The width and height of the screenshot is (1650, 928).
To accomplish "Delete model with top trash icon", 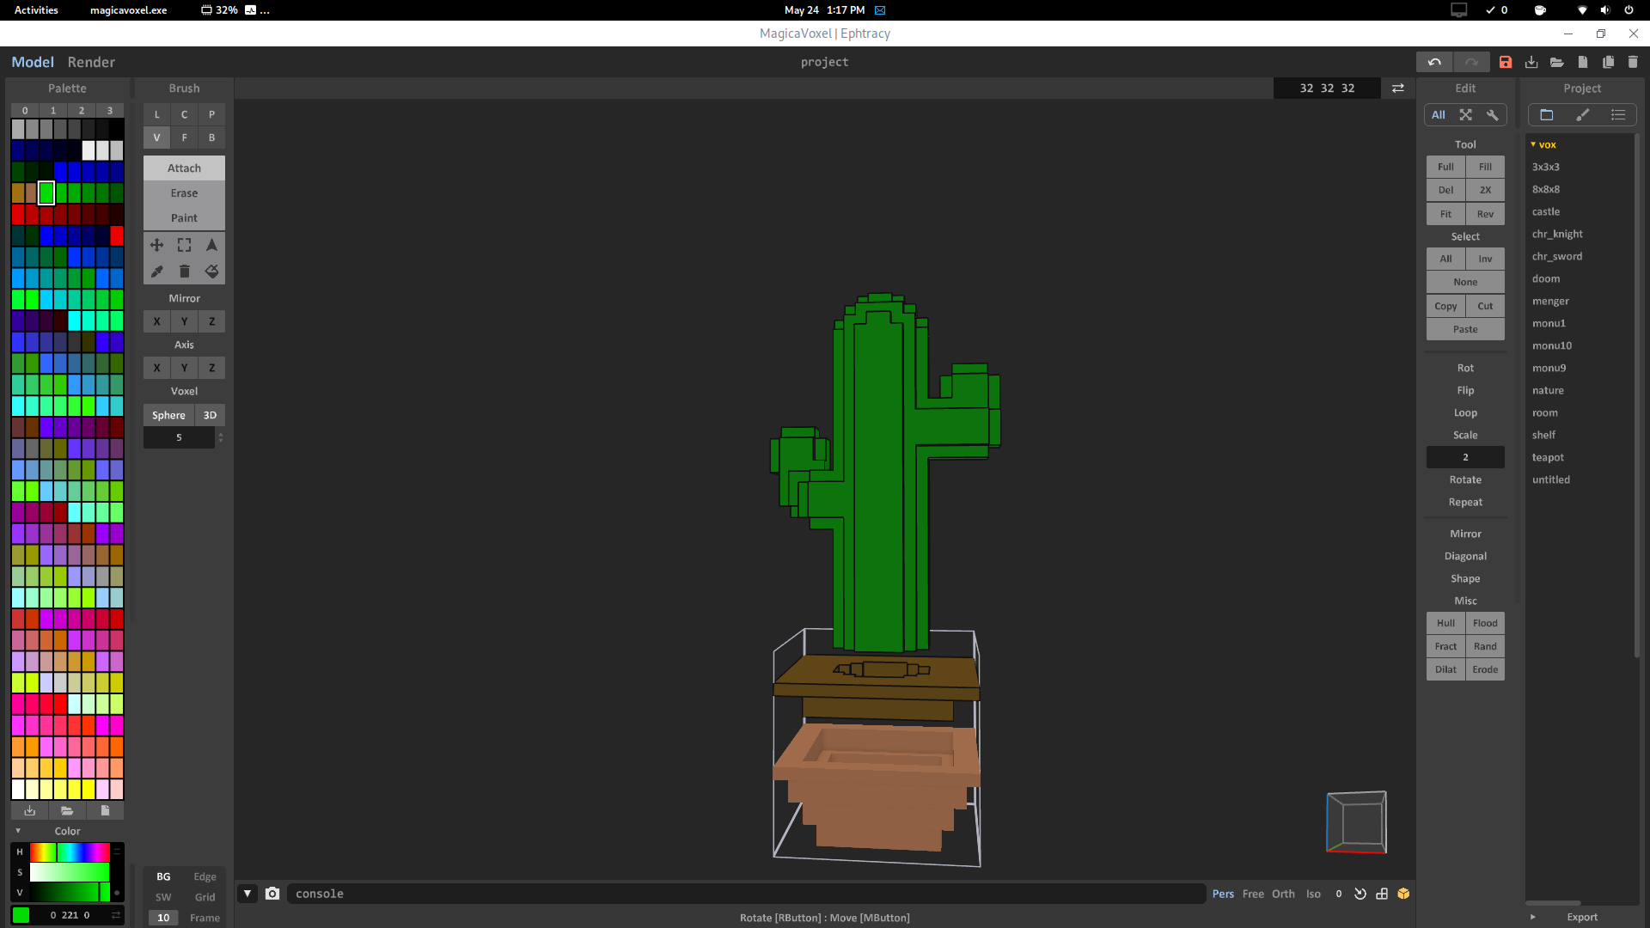I will (1633, 62).
